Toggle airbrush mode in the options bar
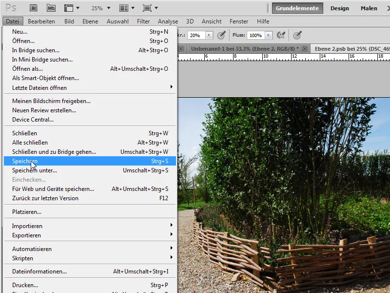This screenshot has width=390, height=293. click(x=281, y=35)
